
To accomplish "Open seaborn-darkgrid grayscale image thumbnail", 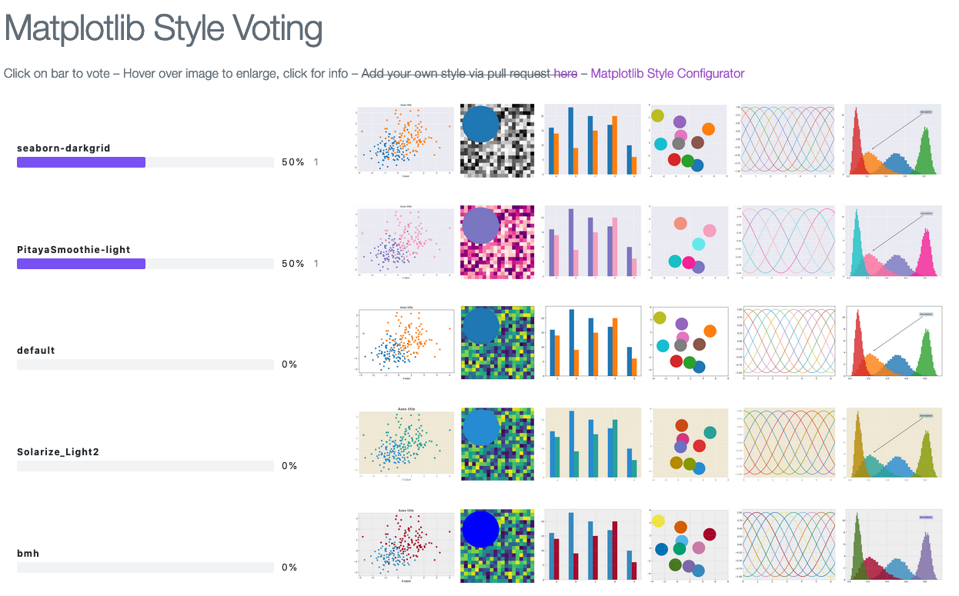I will click(497, 140).
